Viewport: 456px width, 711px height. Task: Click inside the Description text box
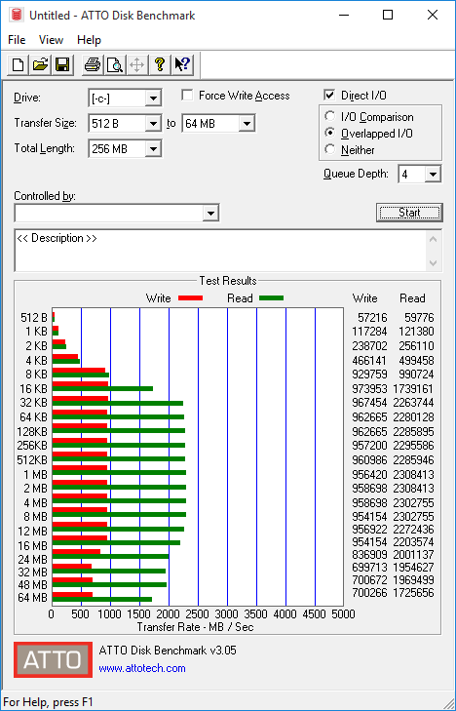pyautogui.click(x=221, y=251)
